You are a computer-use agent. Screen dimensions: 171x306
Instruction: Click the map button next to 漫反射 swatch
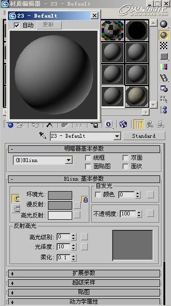[77, 205]
